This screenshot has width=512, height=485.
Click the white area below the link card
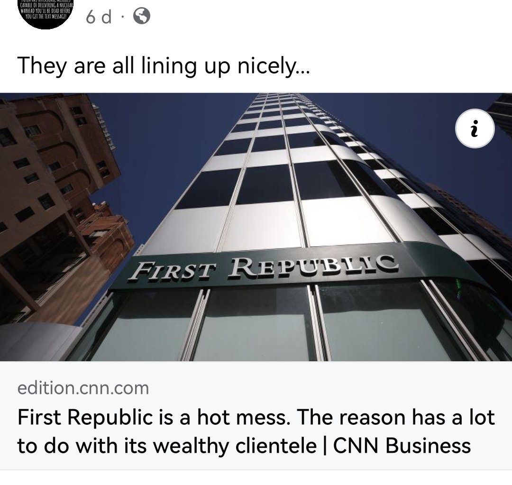tap(256, 477)
